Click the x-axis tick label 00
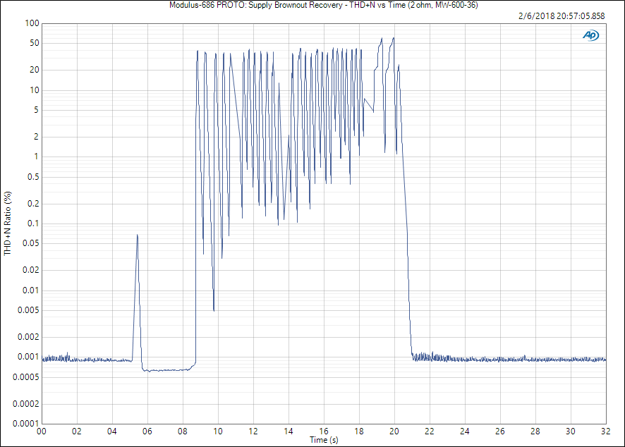 point(42,431)
